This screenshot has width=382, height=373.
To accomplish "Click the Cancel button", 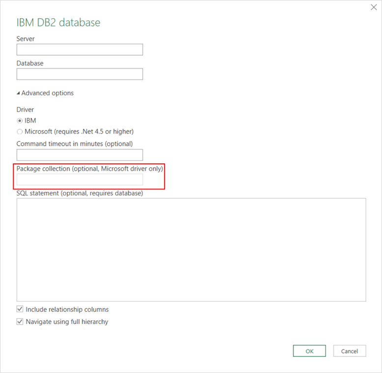I will point(350,351).
